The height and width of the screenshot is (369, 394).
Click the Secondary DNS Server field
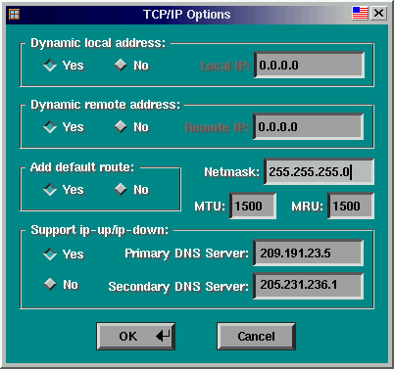click(x=309, y=286)
